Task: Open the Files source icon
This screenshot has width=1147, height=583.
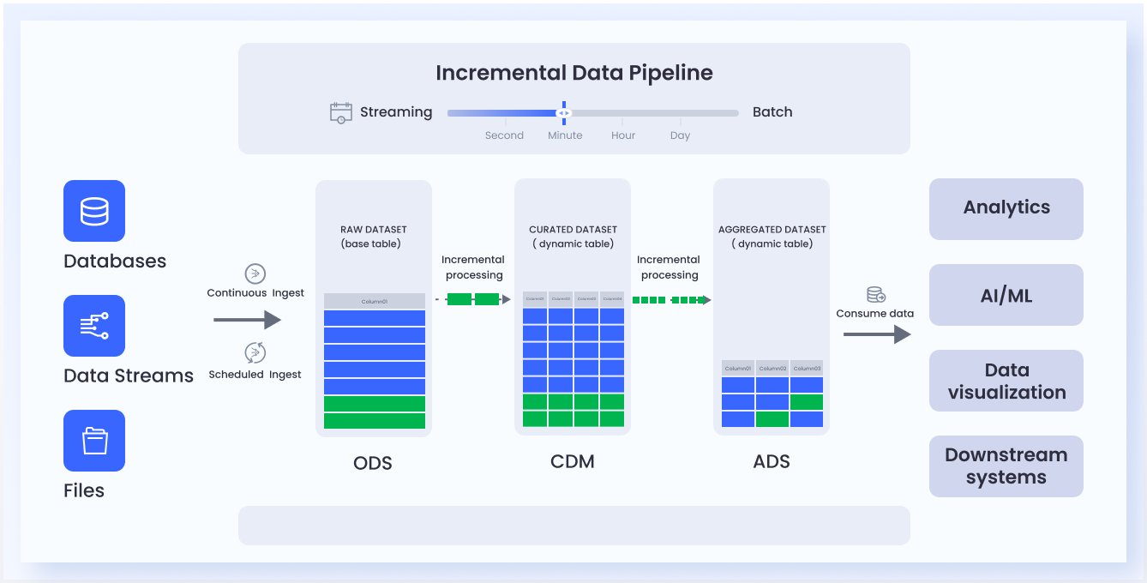Action: pyautogui.click(x=94, y=441)
